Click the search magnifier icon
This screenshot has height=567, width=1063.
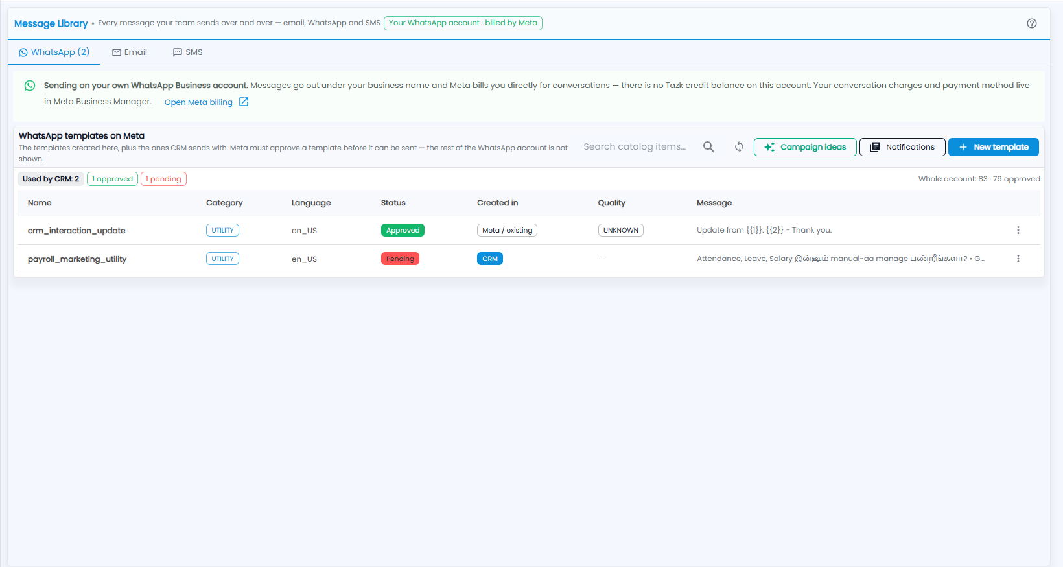[x=709, y=147]
